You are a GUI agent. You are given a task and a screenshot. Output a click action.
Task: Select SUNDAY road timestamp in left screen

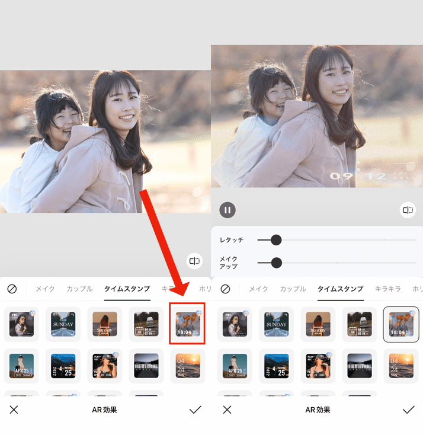63,324
